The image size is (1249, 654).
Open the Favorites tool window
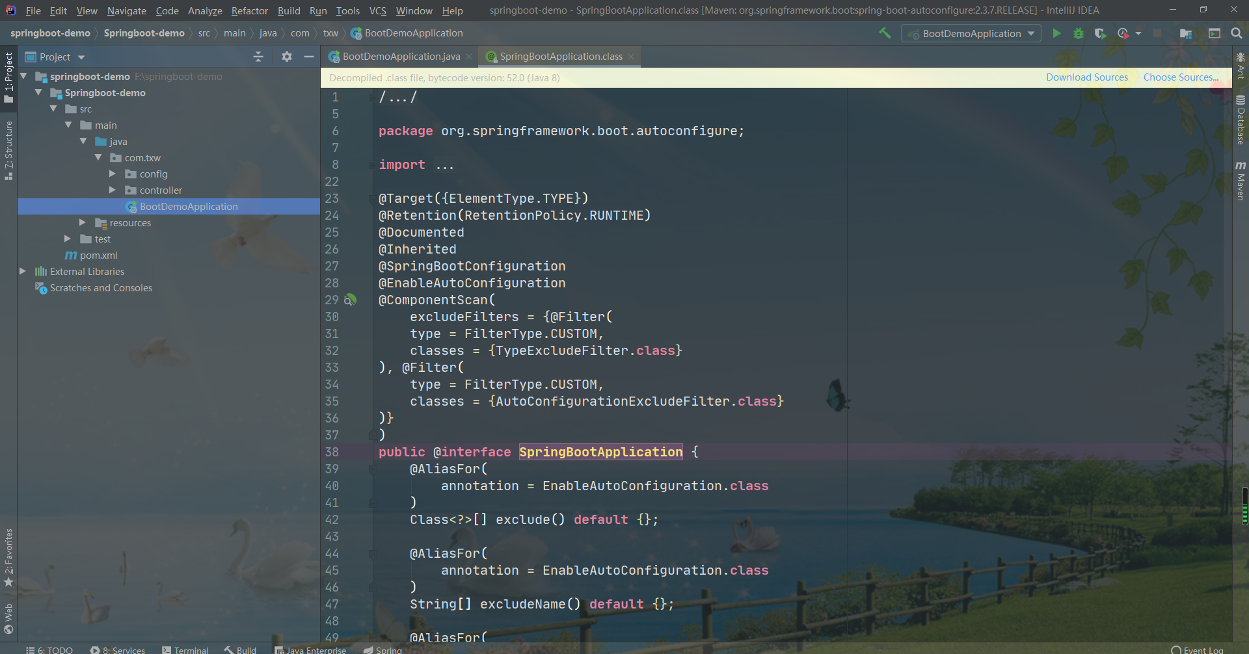[x=8, y=557]
